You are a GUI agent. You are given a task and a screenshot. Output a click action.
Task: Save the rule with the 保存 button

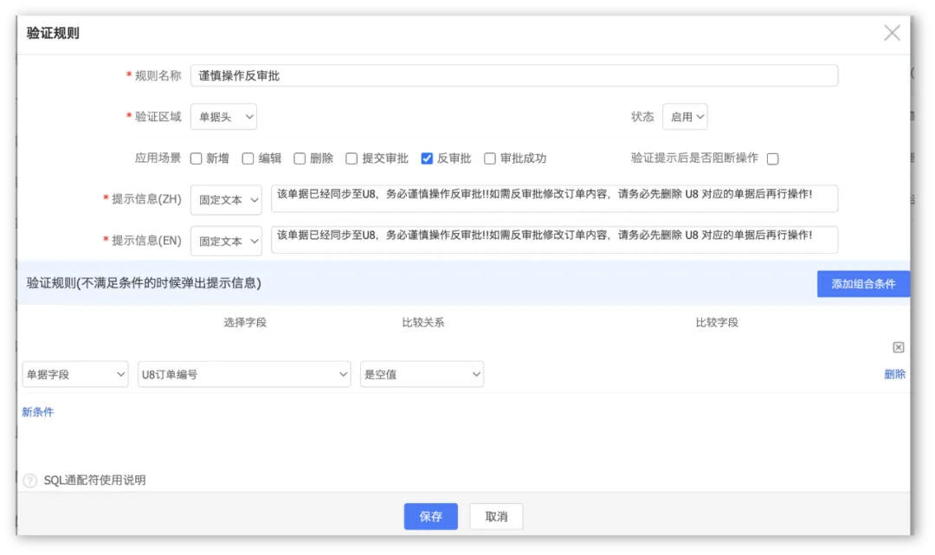[430, 516]
